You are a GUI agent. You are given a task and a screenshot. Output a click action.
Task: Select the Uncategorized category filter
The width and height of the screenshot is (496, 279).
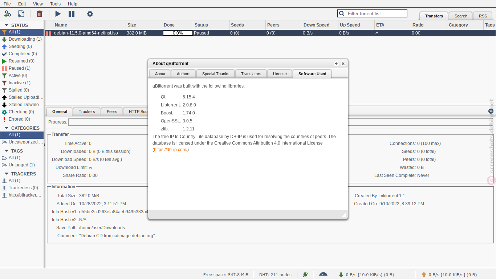point(22,142)
